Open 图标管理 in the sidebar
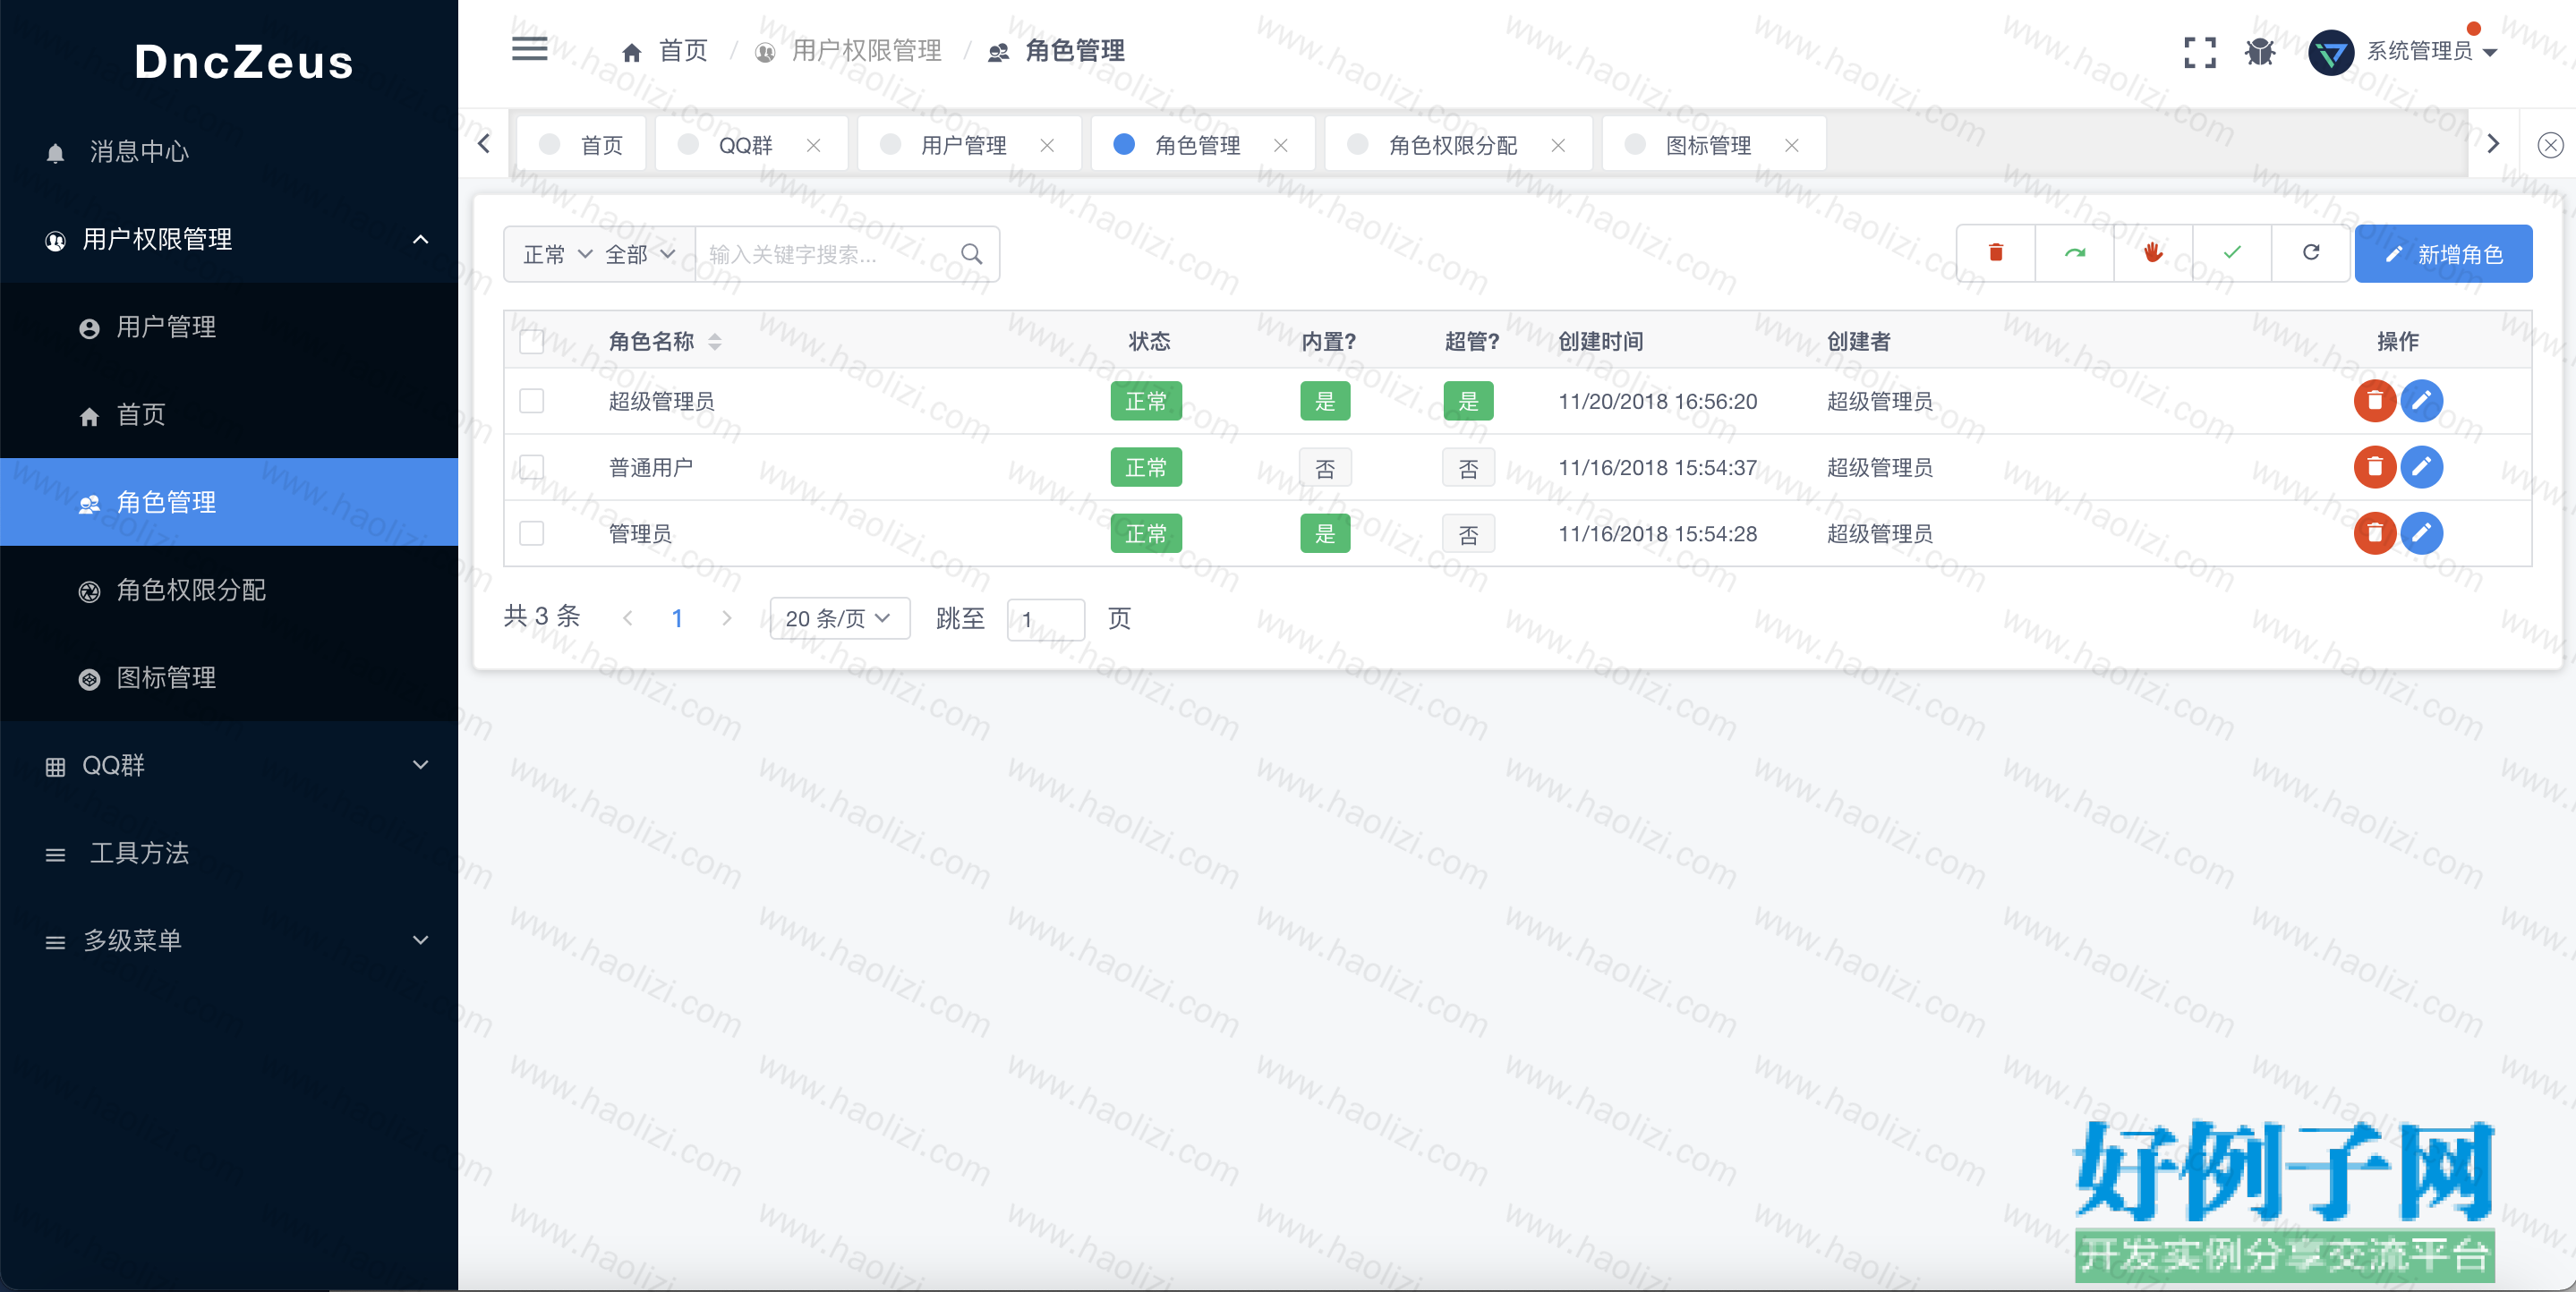The image size is (2576, 1292). click(229, 678)
